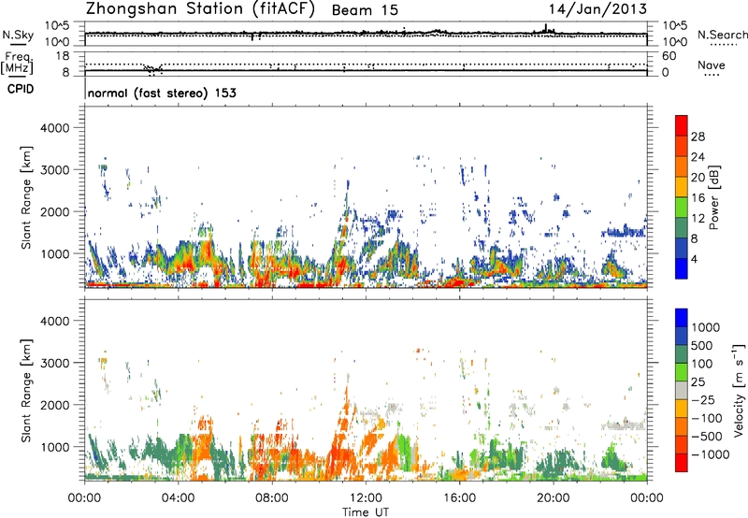
Task: Click the Slant Range label of the power panel
Action: pyautogui.click(x=26, y=197)
